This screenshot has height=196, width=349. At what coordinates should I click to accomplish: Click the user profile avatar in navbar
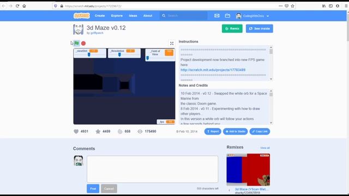click(x=239, y=16)
